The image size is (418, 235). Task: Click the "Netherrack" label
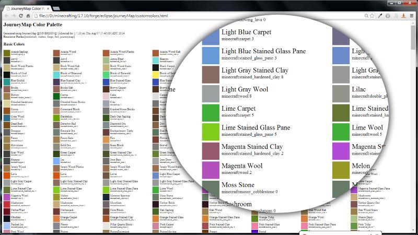[67, 210]
